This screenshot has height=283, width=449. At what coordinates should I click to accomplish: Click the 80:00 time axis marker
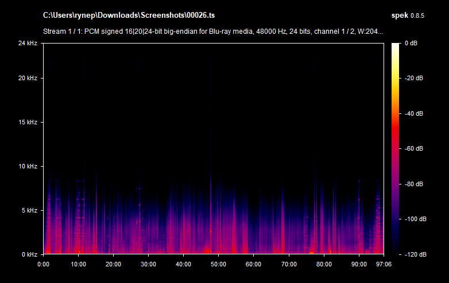324,264
